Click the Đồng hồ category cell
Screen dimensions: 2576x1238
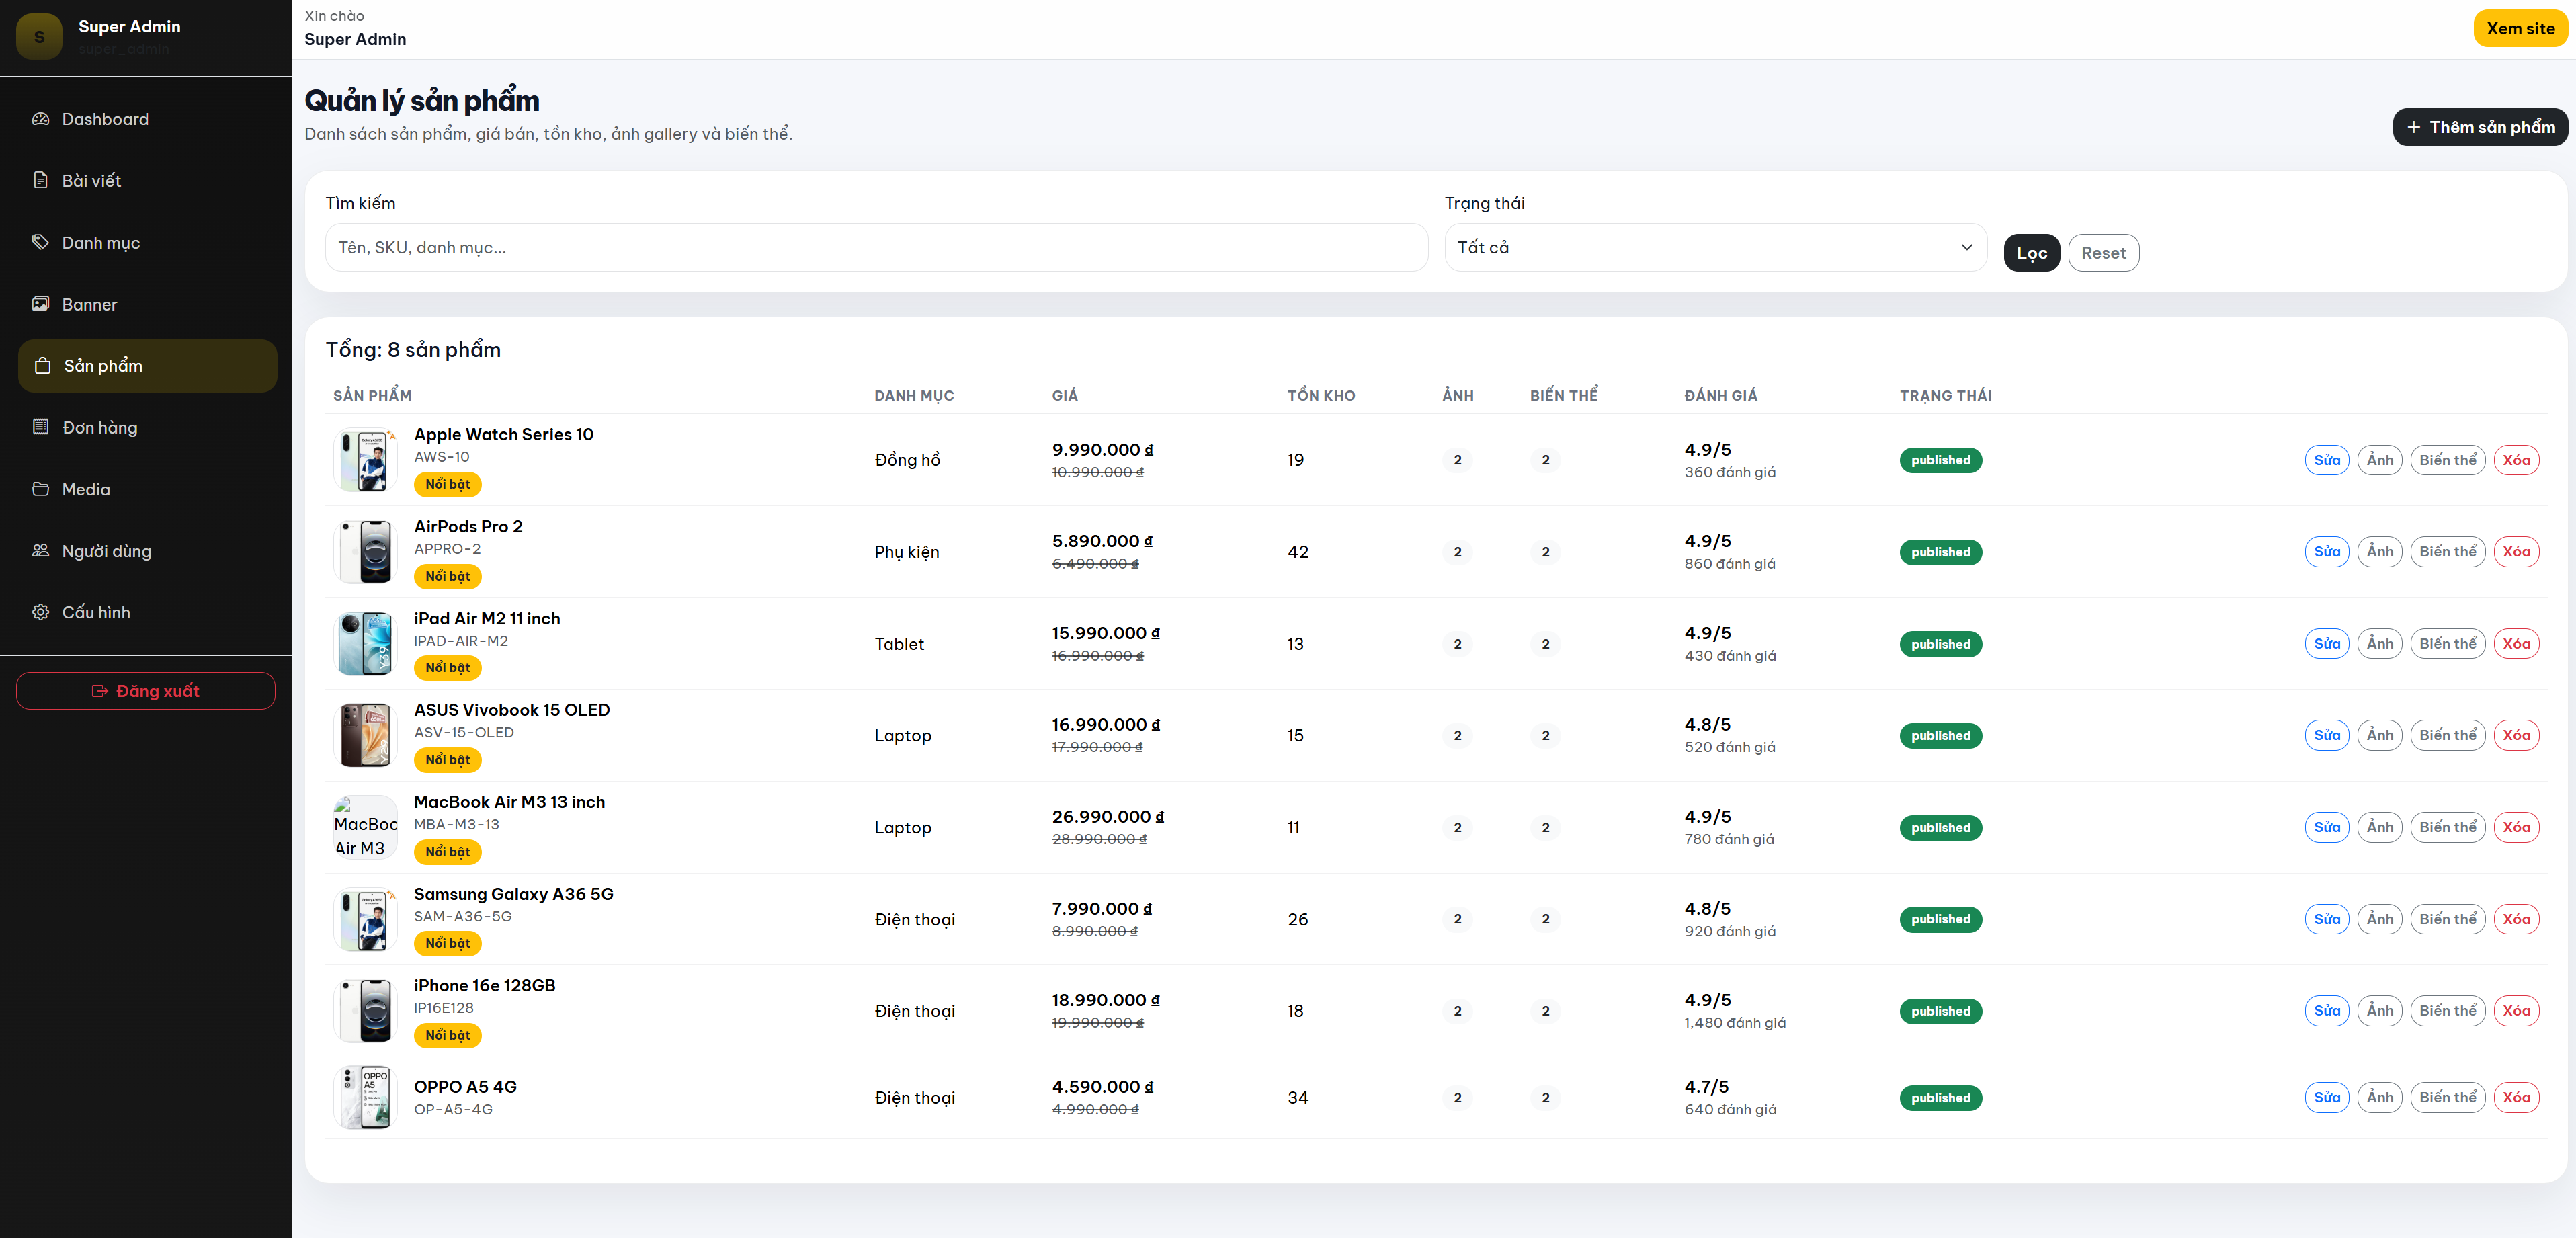907,460
